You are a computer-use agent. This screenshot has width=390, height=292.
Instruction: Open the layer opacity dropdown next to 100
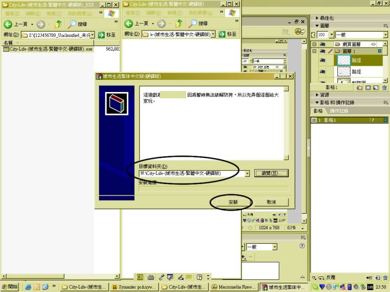point(331,35)
